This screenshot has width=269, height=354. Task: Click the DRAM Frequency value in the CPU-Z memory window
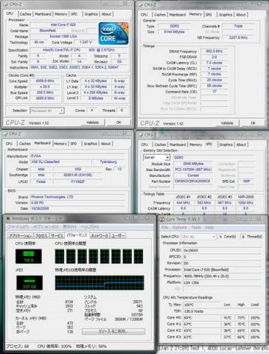coord(214,51)
